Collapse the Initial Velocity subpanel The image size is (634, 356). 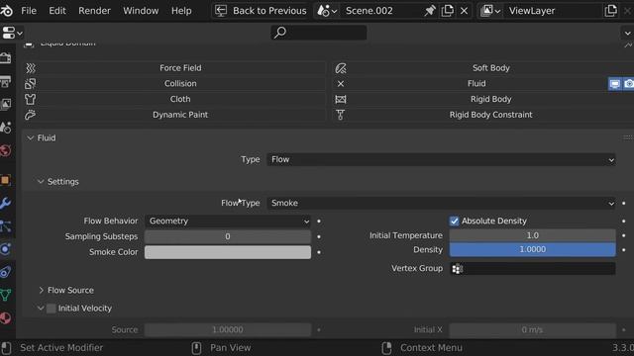pos(41,308)
